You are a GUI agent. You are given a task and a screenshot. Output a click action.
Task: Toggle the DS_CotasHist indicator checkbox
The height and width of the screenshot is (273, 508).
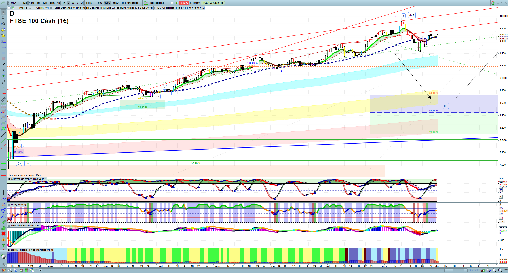[x=156, y=8]
